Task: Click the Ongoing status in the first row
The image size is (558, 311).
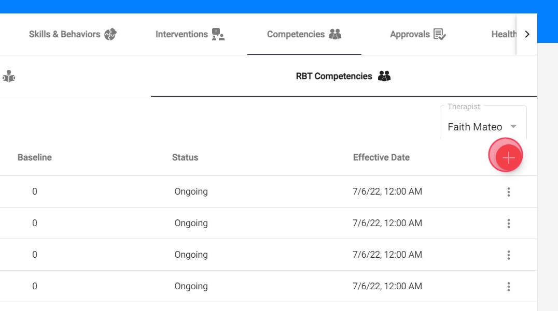Action: tap(191, 191)
